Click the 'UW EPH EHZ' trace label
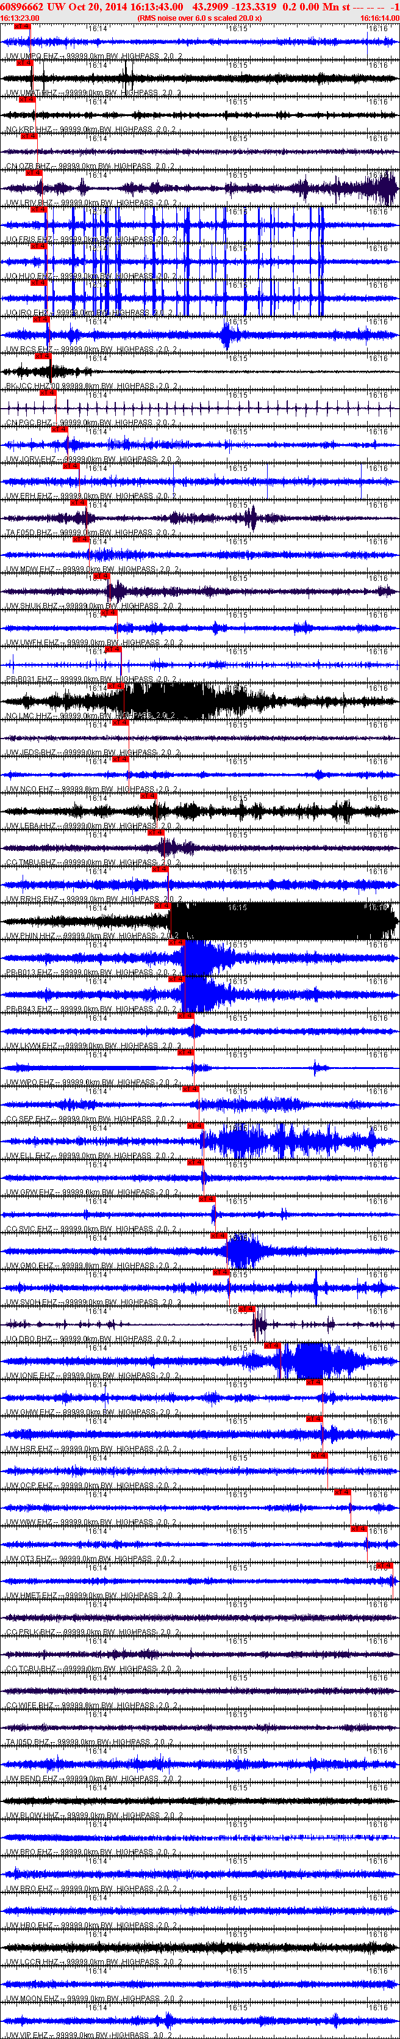Screen dimensions: 400x2039 (30, 496)
